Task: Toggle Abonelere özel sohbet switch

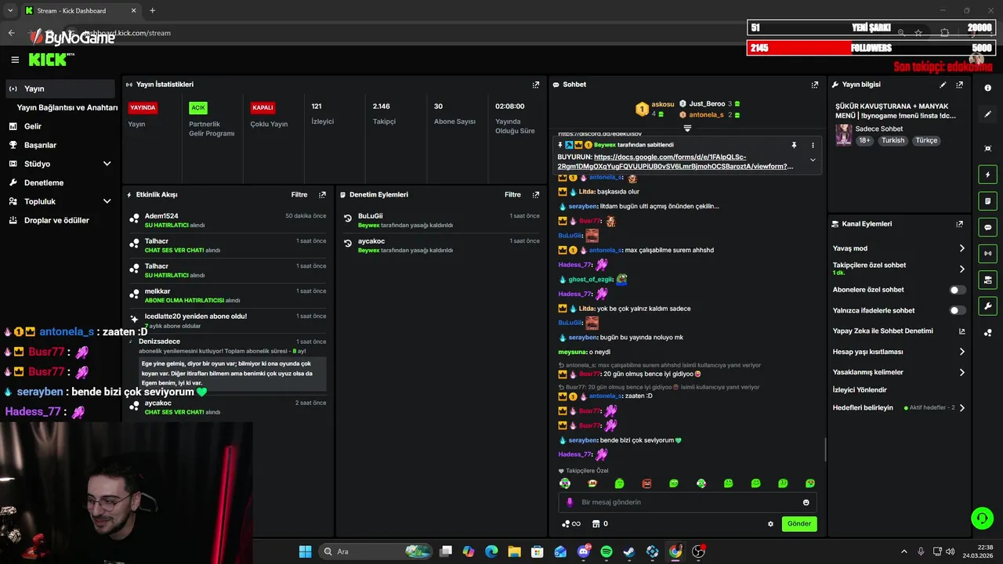Action: [x=957, y=290]
